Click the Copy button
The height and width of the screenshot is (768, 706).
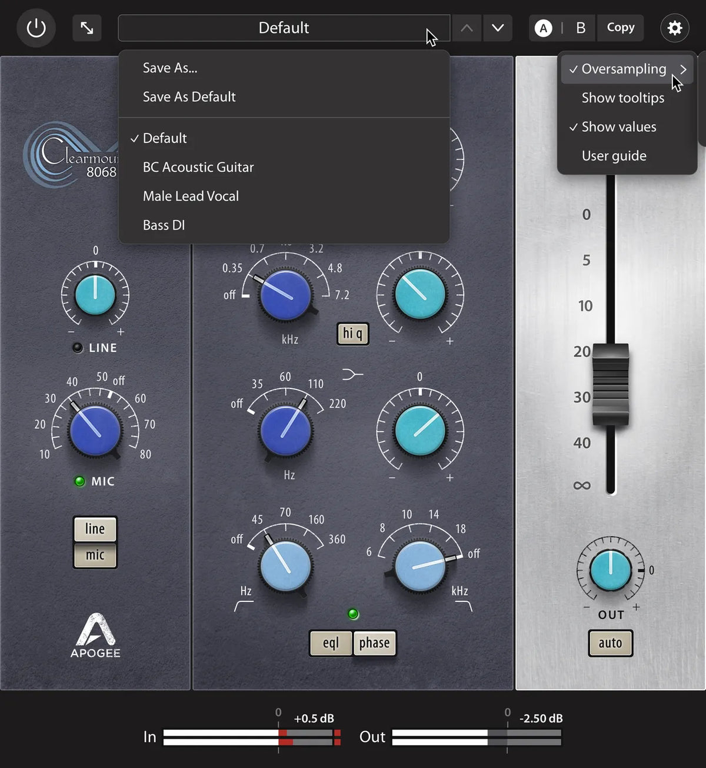(620, 28)
